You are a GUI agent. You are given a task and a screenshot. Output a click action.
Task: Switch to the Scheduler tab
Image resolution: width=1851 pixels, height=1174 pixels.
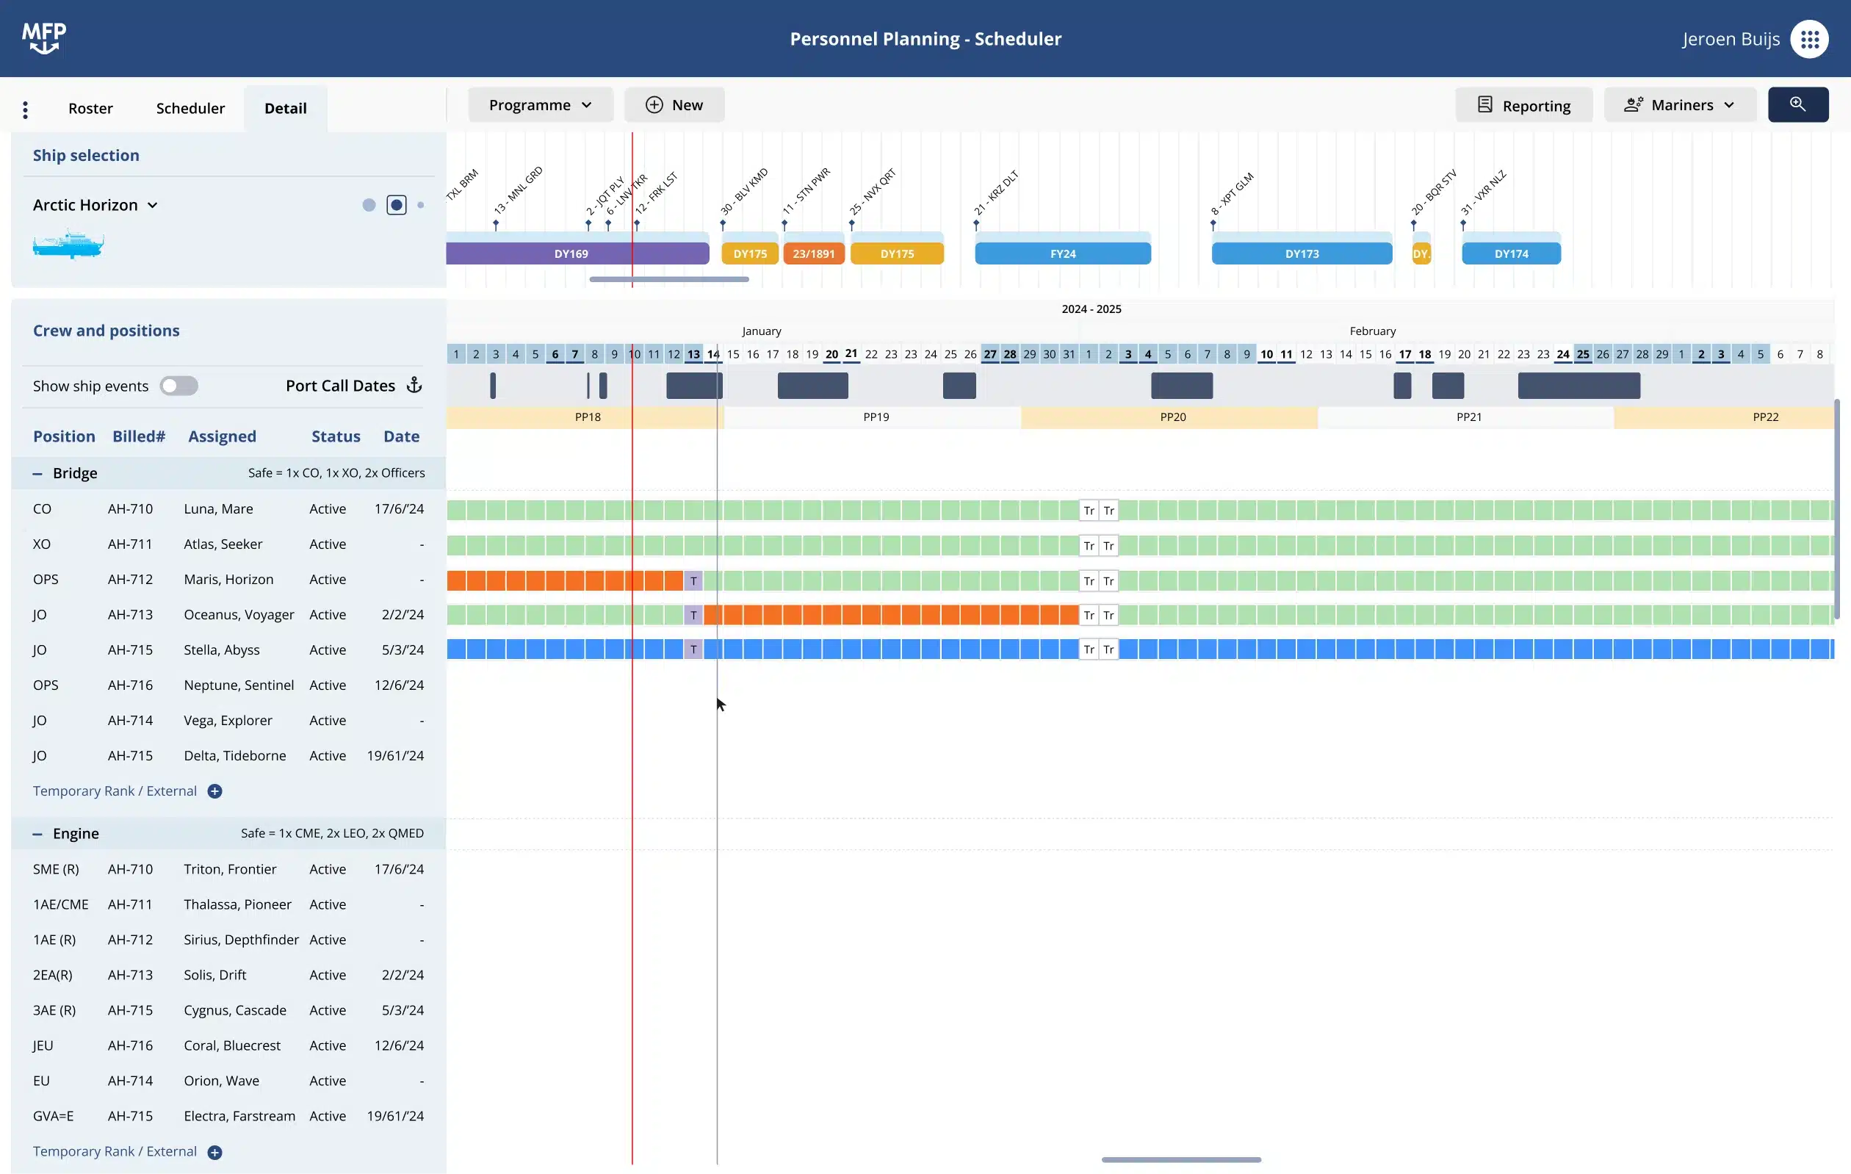click(190, 109)
